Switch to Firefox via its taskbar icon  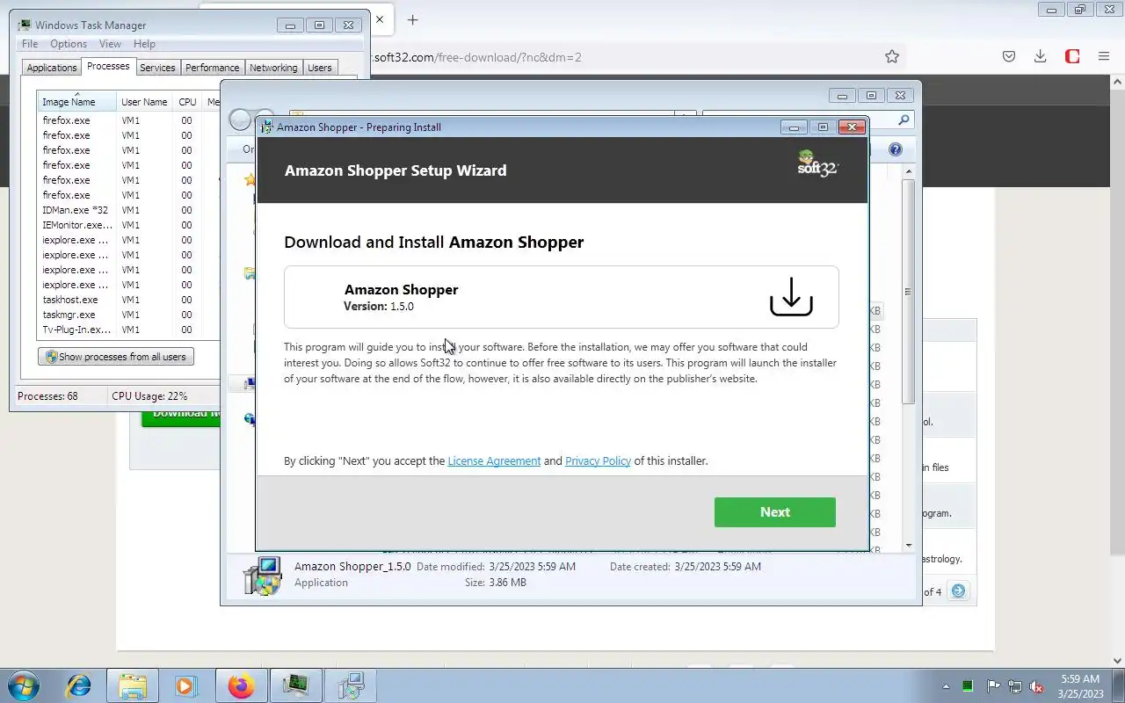click(241, 685)
